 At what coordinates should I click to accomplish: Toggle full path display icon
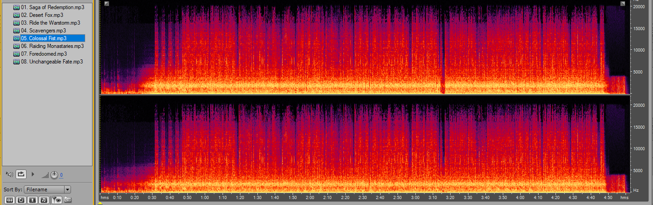click(x=68, y=200)
